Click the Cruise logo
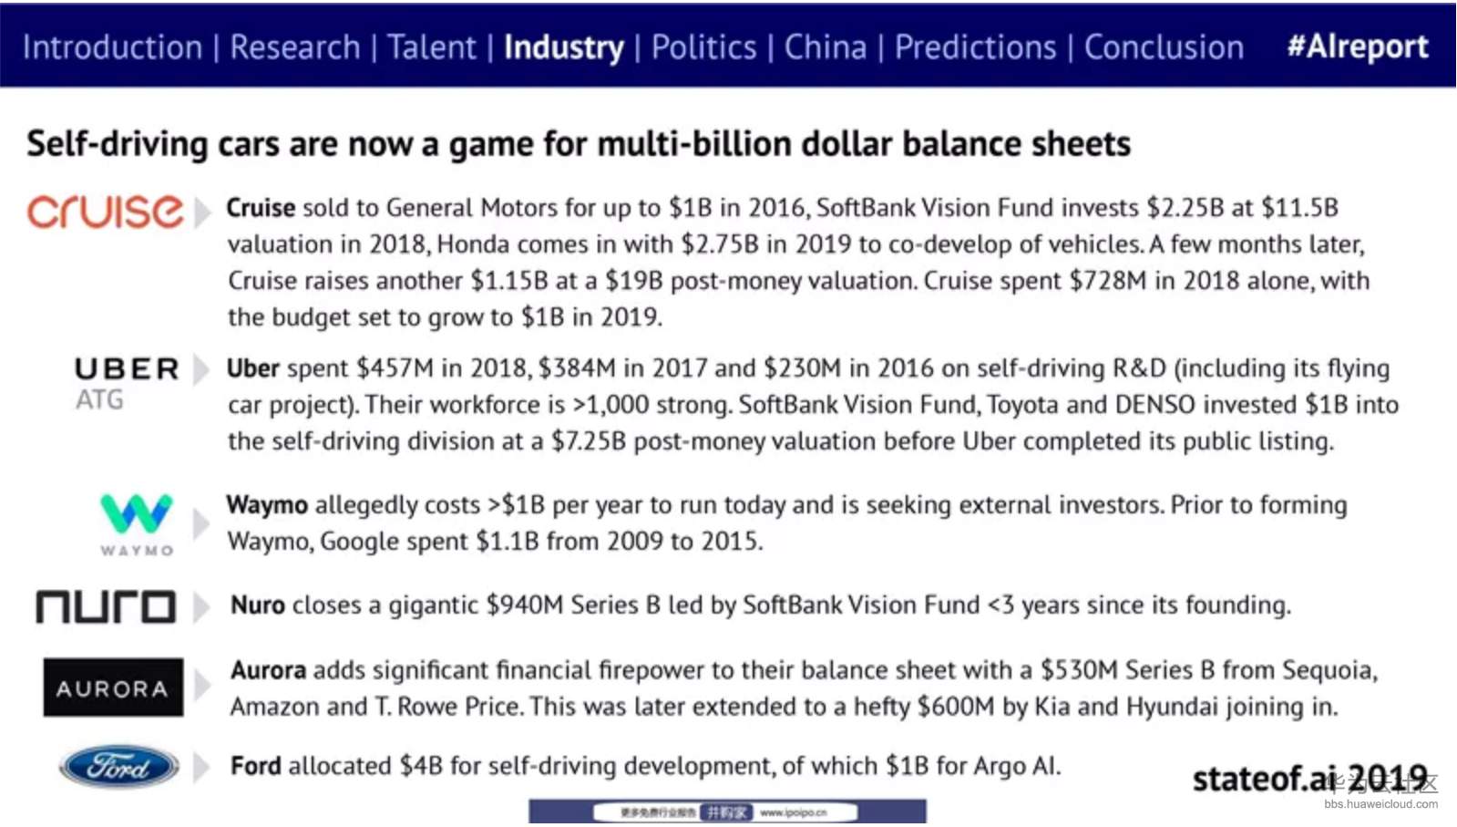Image resolution: width=1457 pixels, height=827 pixels. point(105,211)
